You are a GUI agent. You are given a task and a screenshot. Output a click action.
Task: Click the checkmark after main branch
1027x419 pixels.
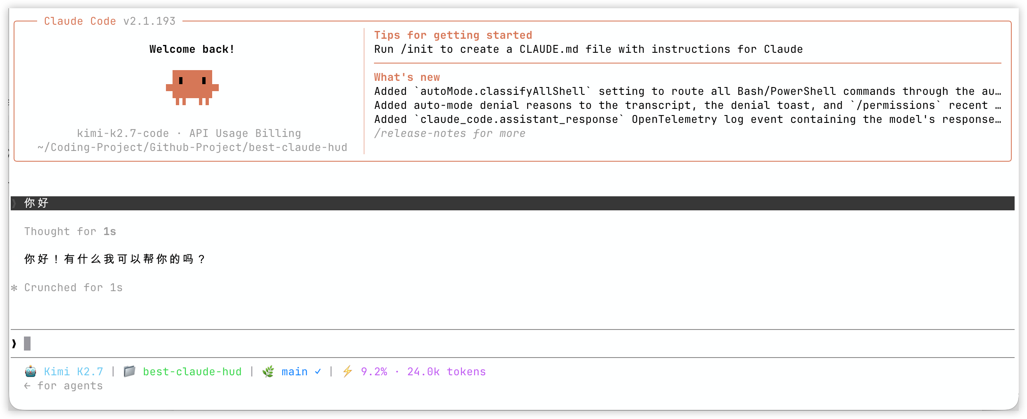318,372
